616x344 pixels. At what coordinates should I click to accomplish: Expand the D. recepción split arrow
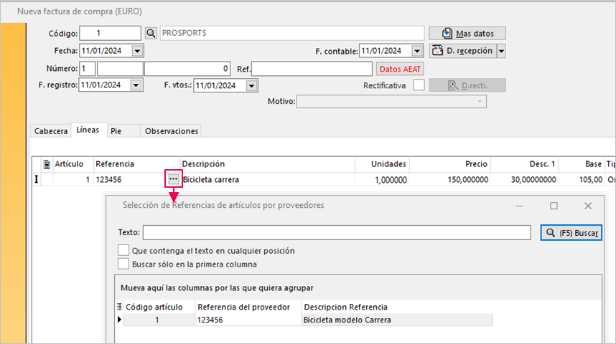(x=501, y=51)
